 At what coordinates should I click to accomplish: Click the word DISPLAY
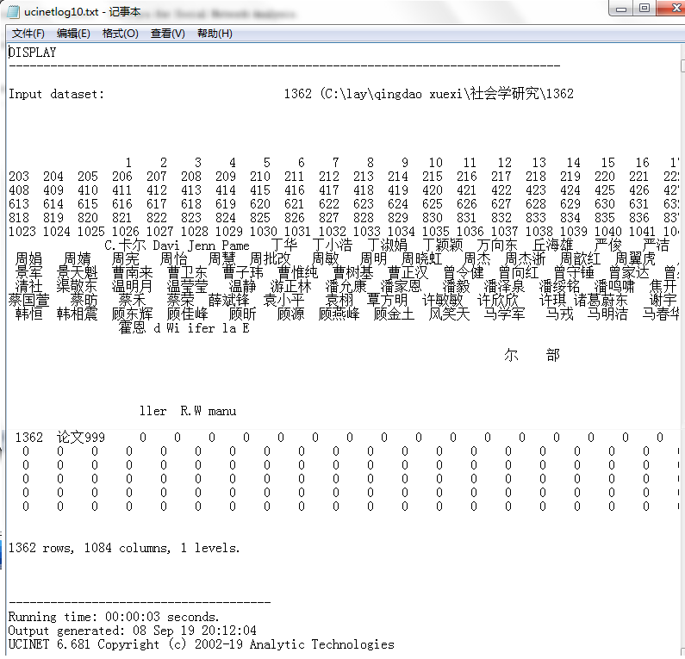pos(33,53)
